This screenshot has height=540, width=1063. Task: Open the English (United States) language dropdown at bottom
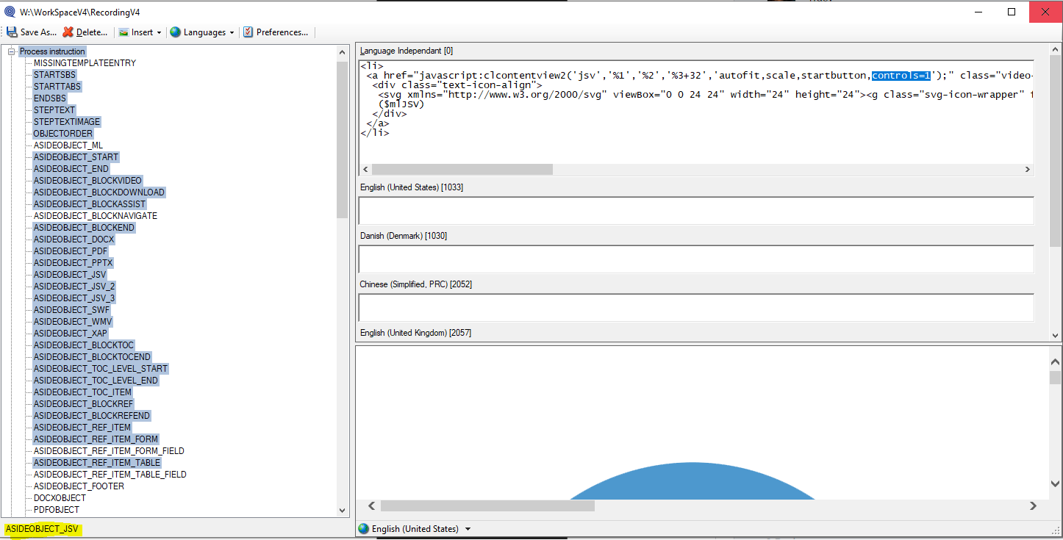(x=468, y=529)
